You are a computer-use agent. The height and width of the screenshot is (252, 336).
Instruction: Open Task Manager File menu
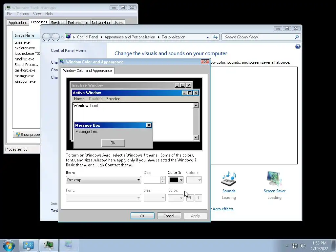tap(10, 14)
